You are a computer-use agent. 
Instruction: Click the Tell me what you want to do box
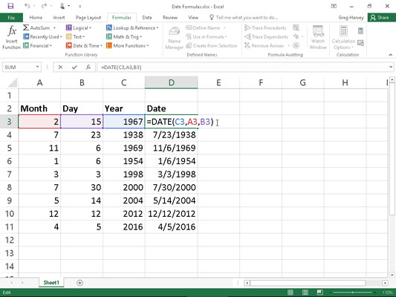[244, 17]
